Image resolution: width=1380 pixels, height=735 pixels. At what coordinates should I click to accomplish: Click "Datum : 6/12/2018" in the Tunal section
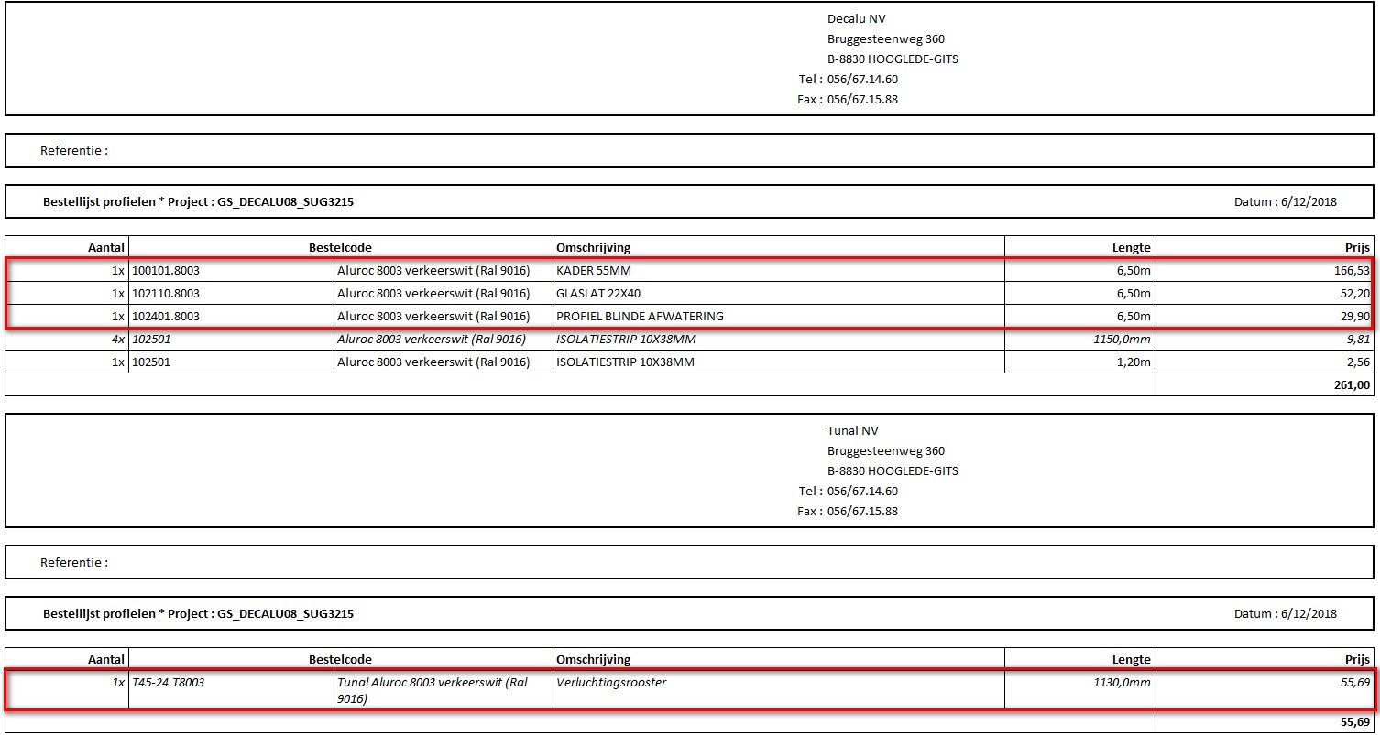click(1285, 614)
